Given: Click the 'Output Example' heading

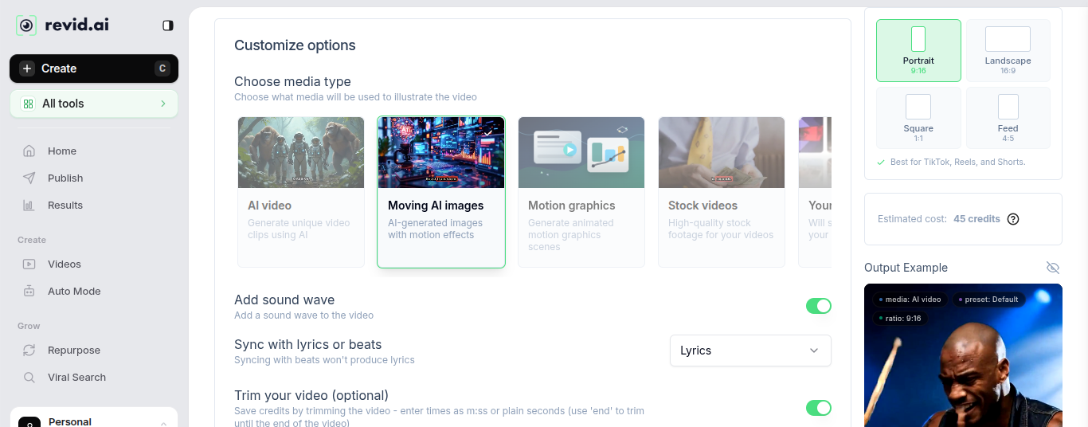Looking at the screenshot, I should click(906, 268).
